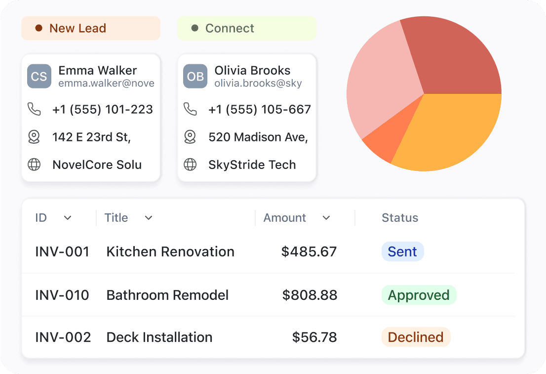Click the globe icon next to SkyStride Tech
The height and width of the screenshot is (374, 546).
tap(191, 165)
